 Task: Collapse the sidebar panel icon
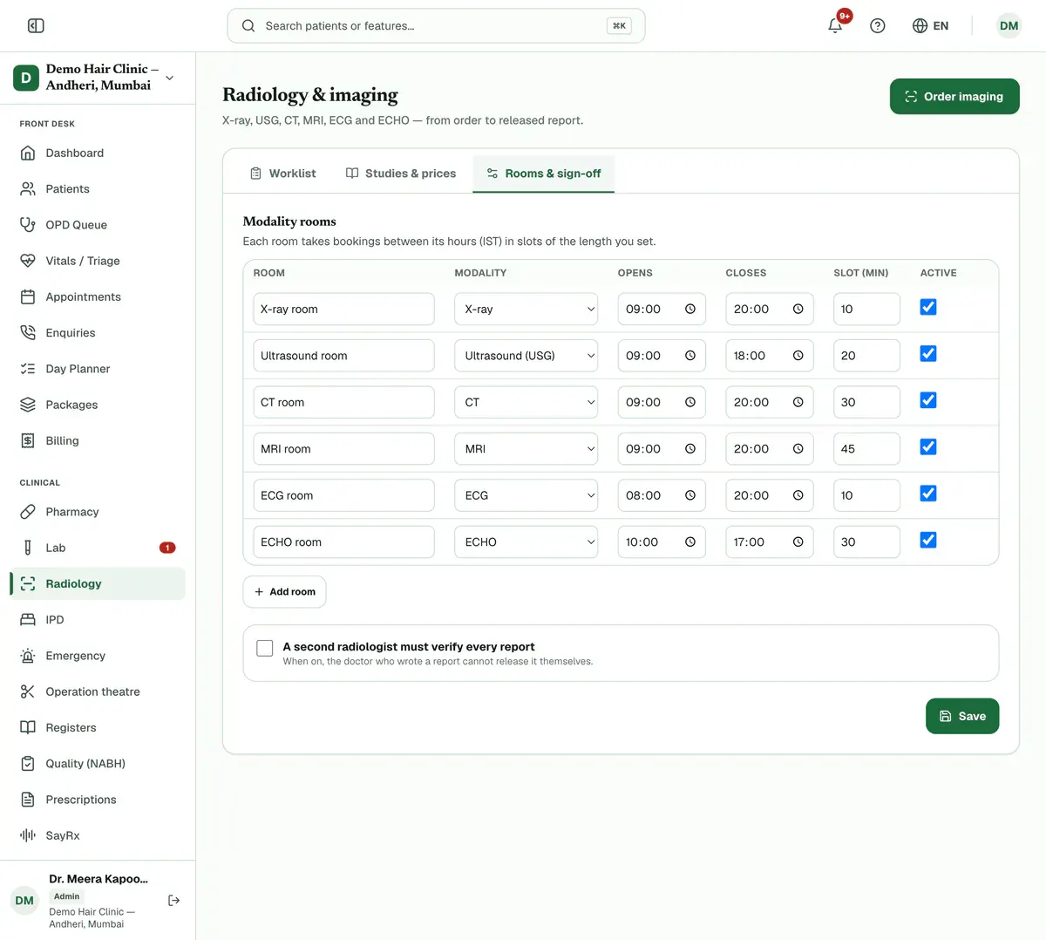(36, 26)
